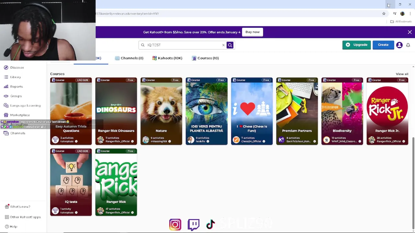Open Reports in the sidebar
Screen dimensions: 415x233
(x=13, y=86)
